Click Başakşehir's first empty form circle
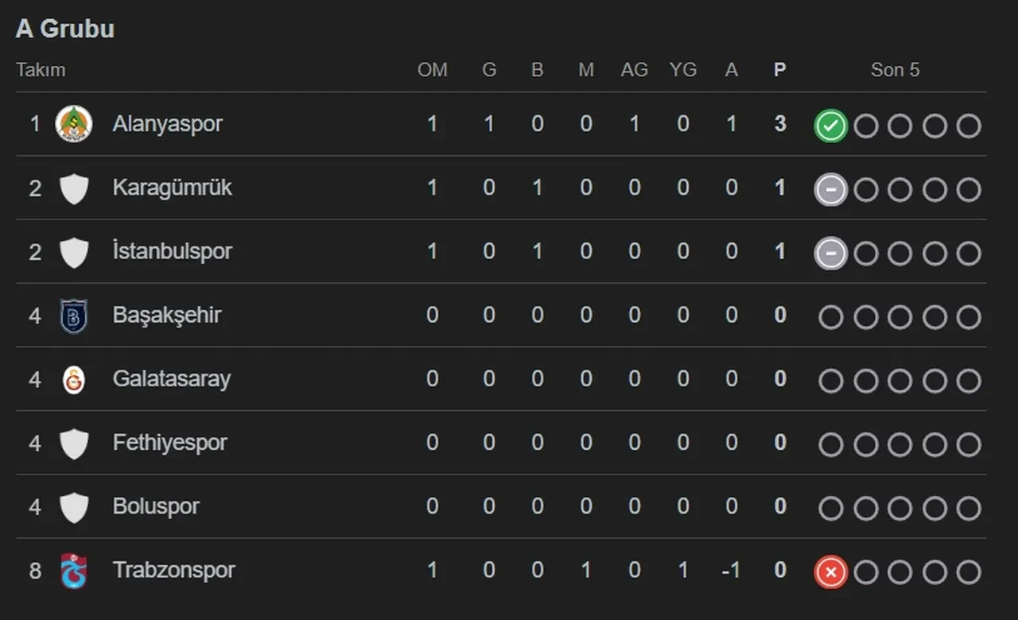1018x620 pixels. click(x=830, y=317)
